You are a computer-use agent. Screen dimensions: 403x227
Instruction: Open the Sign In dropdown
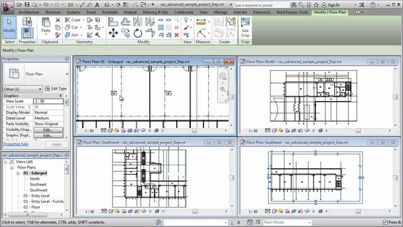(x=356, y=5)
